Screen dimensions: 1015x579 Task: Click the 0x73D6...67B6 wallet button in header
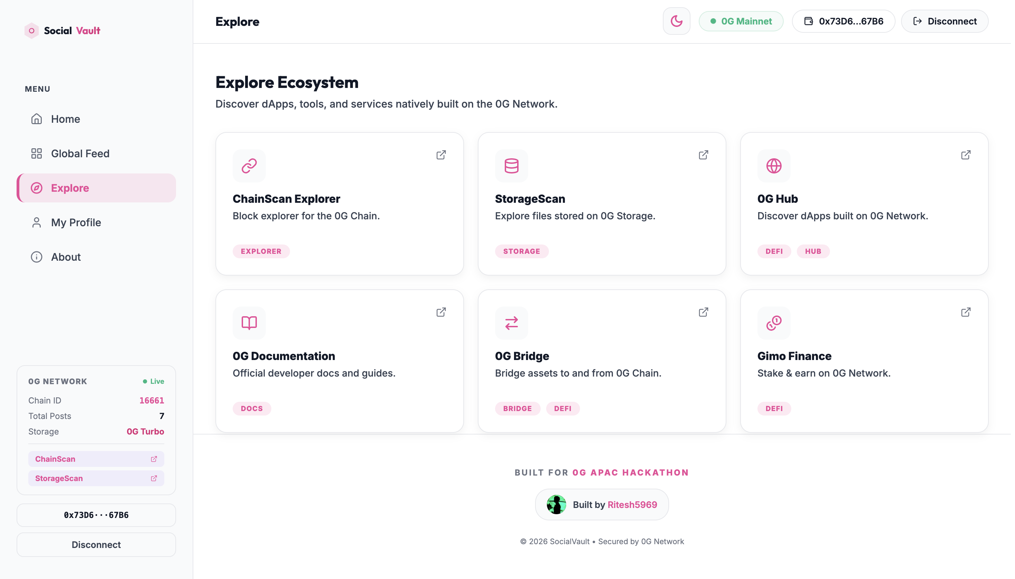point(843,21)
